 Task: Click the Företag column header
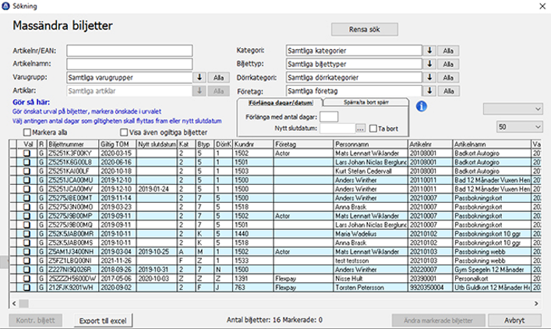point(303,144)
